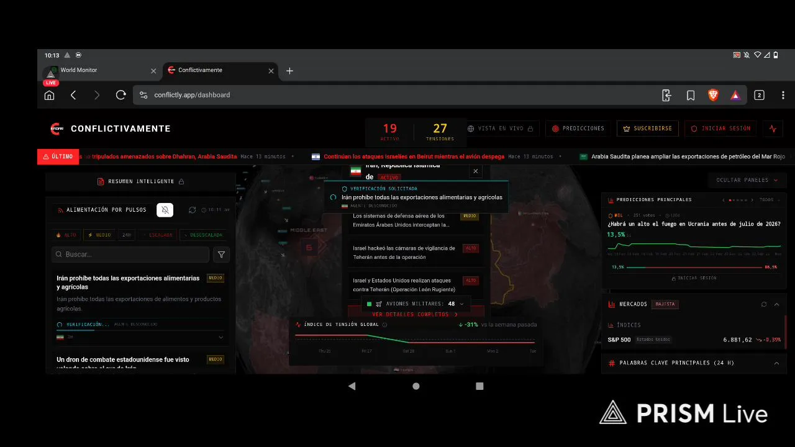
Task: Collapse the Mercados panel chevron
Action: [x=776, y=304]
